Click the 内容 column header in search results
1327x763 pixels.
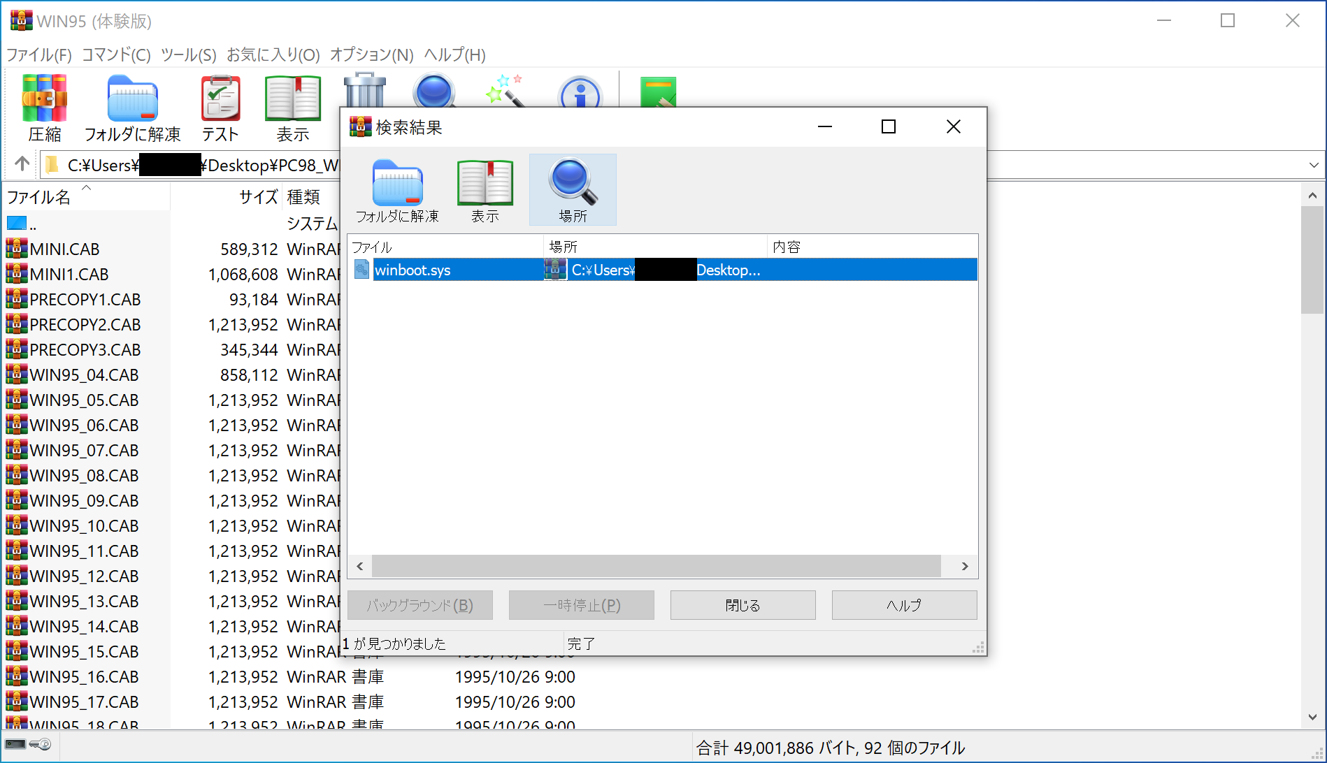click(872, 247)
